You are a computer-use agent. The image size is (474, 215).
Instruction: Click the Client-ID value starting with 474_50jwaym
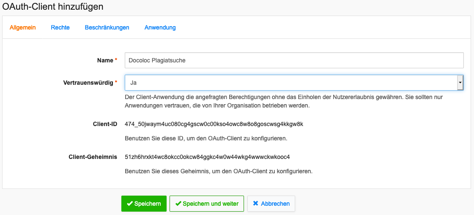(x=214, y=124)
